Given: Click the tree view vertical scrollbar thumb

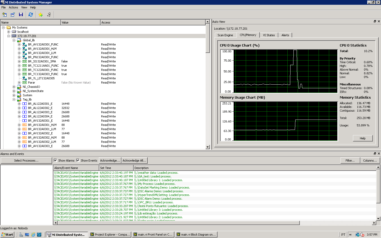Looking at the screenshot, I should coord(207,38).
